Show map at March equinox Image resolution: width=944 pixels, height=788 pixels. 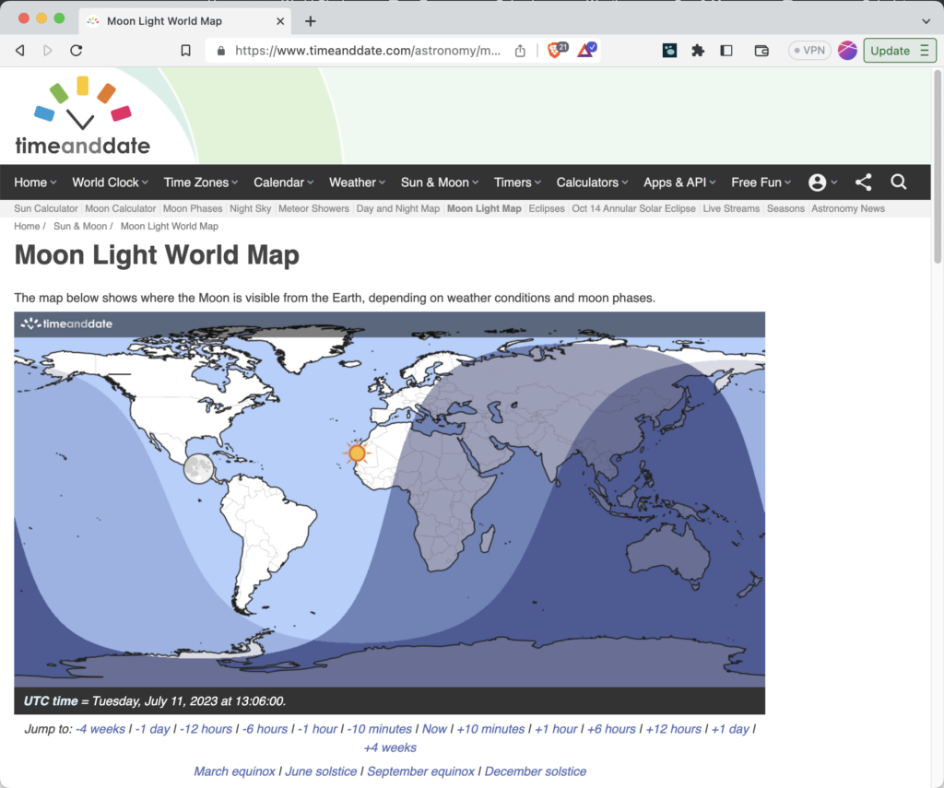pyautogui.click(x=234, y=771)
